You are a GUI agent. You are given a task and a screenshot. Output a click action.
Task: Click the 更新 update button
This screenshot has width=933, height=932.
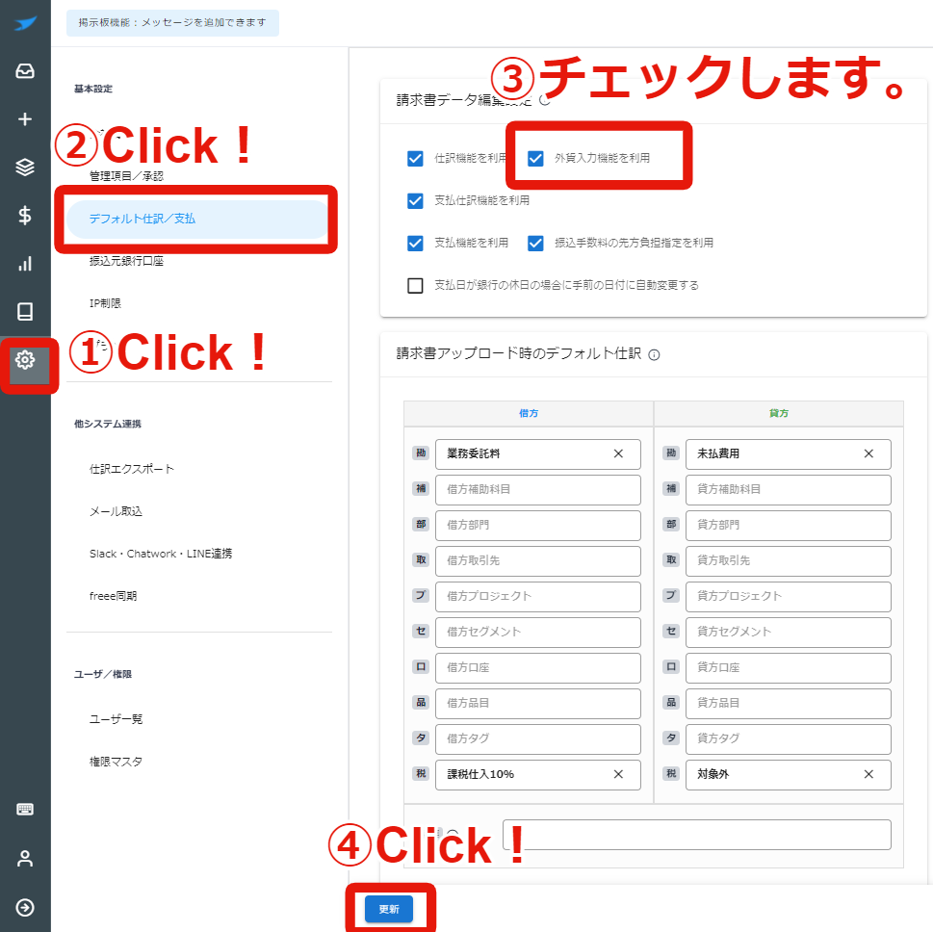pyautogui.click(x=389, y=909)
